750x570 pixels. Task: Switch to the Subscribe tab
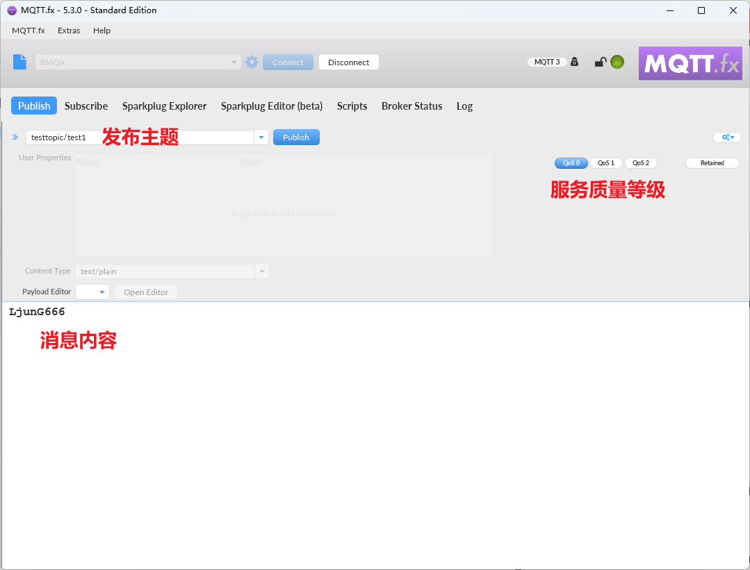click(x=86, y=106)
